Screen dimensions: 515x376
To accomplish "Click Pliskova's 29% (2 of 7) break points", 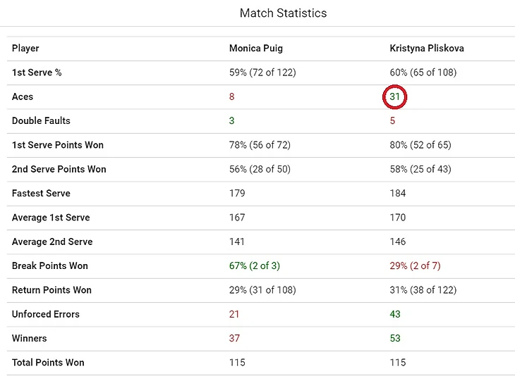I will click(x=420, y=266).
